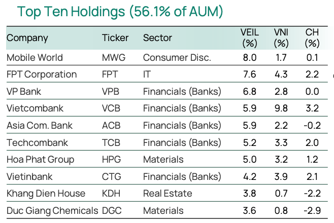
Task: Click the IT sector cell
Action: pos(147,75)
